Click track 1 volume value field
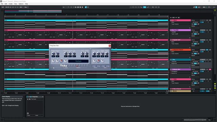Viewport: 217px width, 122px height. (203, 22)
